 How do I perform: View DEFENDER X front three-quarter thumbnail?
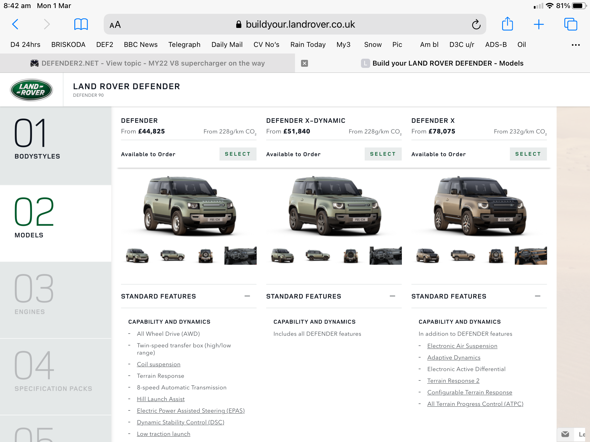click(428, 256)
